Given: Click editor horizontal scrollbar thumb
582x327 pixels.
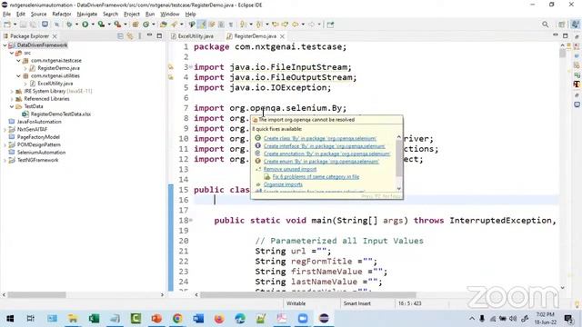Looking at the screenshot, I should 307,294.
